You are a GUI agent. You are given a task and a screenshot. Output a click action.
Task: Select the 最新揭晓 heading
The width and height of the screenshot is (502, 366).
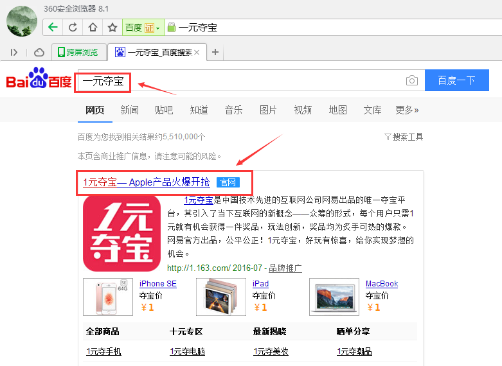pyautogui.click(x=269, y=331)
